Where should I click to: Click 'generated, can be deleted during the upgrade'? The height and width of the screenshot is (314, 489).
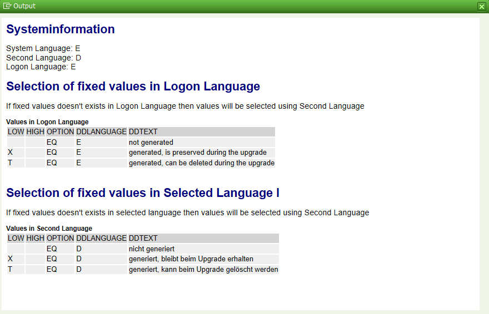click(202, 163)
